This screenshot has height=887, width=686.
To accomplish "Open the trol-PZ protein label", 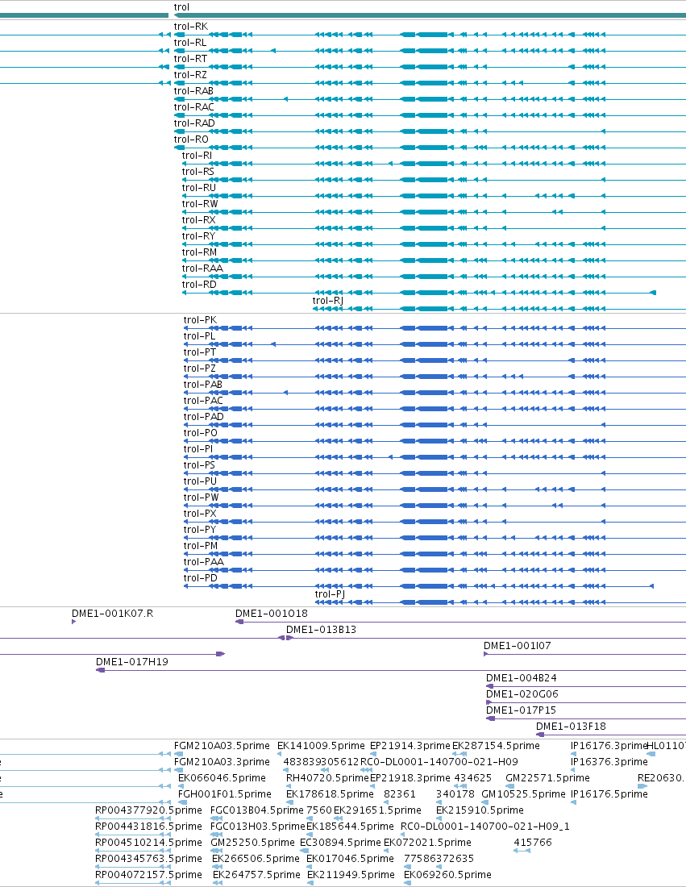I will [200, 369].
